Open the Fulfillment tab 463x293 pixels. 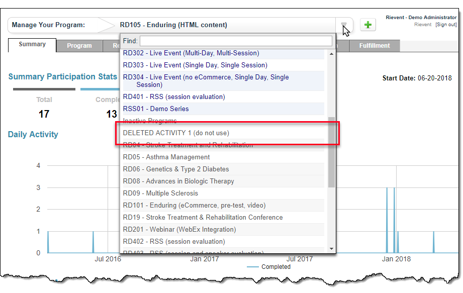pyautogui.click(x=375, y=46)
